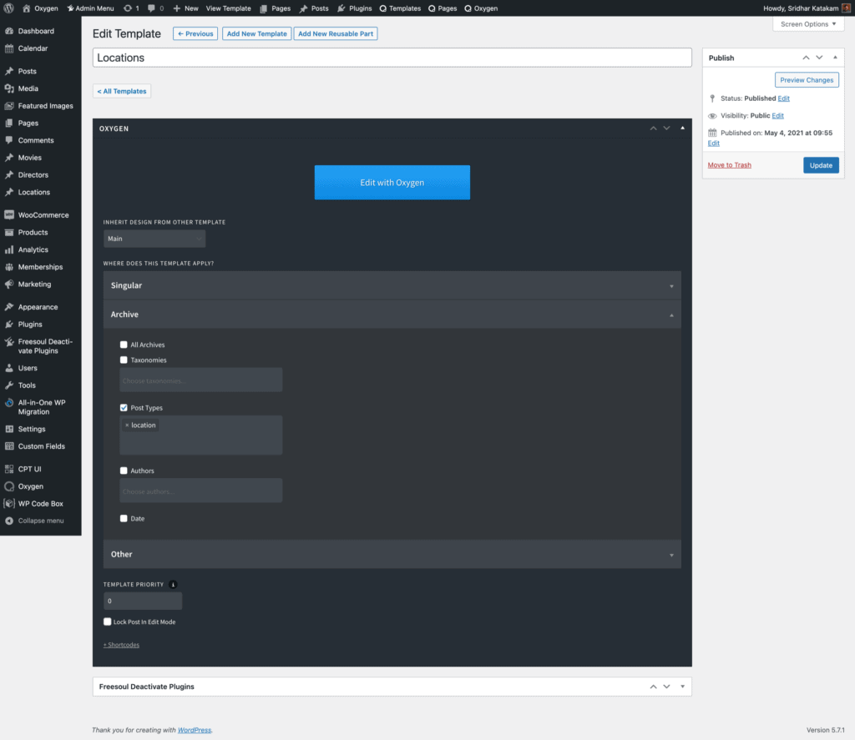Click the Locations title input field
Viewport: 855px width, 740px height.
click(392, 58)
